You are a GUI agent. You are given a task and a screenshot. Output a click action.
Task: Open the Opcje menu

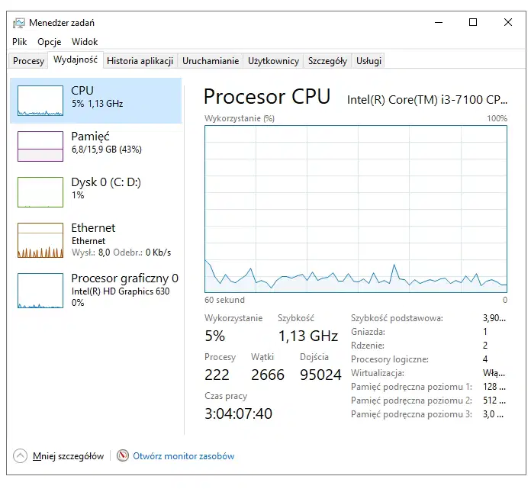pos(50,42)
